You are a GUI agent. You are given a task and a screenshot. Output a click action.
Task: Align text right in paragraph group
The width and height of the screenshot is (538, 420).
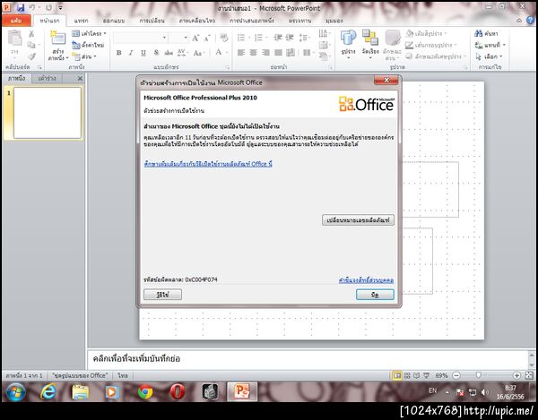coord(266,53)
